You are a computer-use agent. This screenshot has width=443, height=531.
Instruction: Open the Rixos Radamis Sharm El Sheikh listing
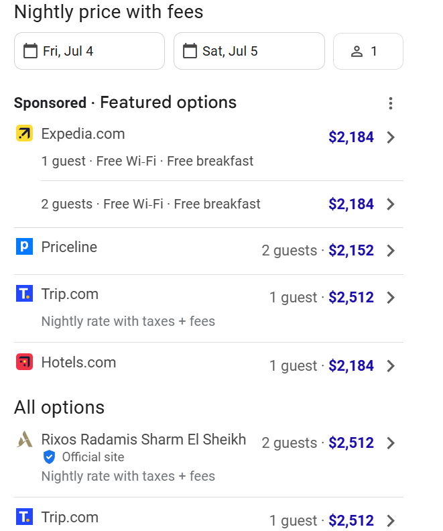pyautogui.click(x=143, y=440)
